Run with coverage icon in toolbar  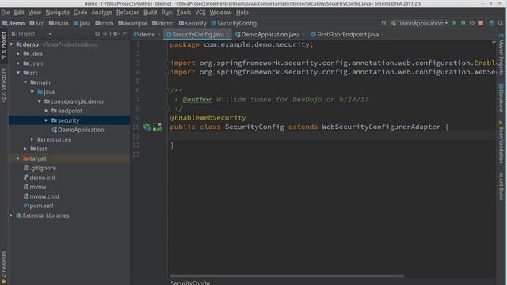coord(472,23)
